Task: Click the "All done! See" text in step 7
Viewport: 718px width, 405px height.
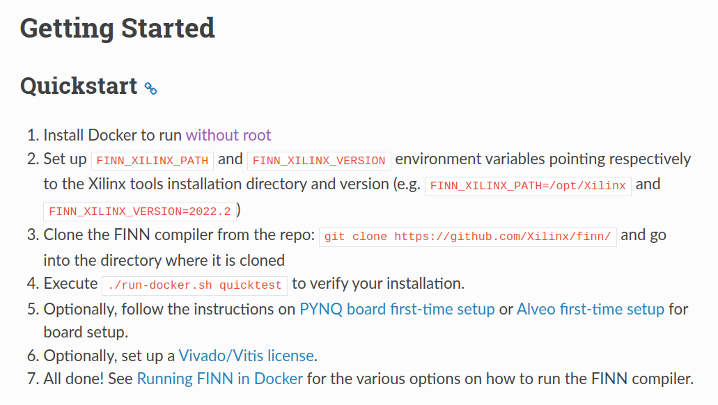Action: (88, 379)
